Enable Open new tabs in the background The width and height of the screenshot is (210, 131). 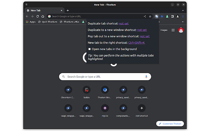90,49
